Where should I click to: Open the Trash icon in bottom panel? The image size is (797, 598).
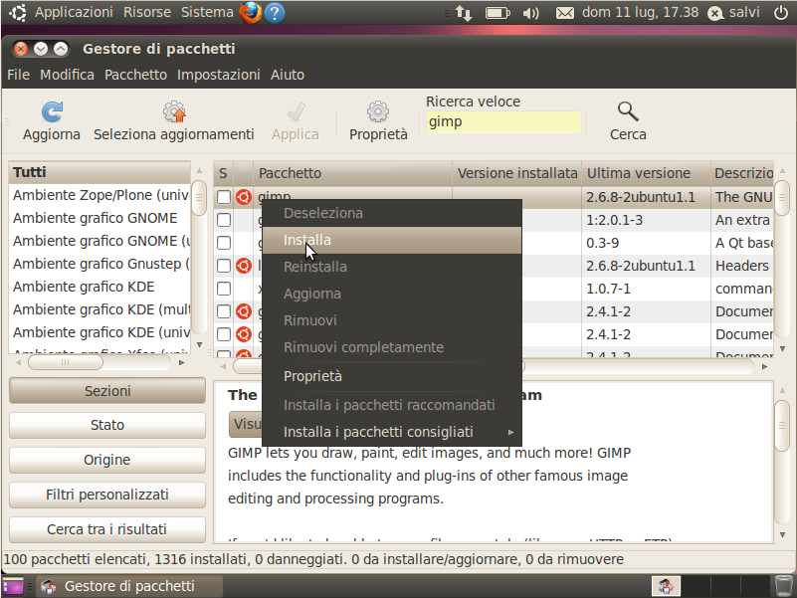(785, 586)
